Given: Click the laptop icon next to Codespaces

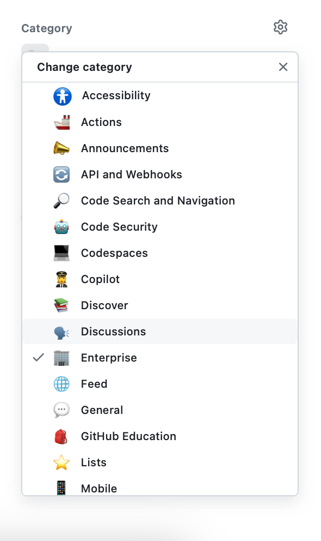Looking at the screenshot, I should coord(61,253).
